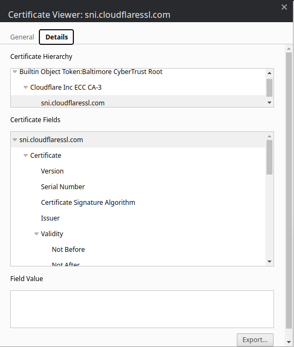Viewport: 294px width, 347px height.
Task: Select the Details tab
Action: tap(56, 37)
